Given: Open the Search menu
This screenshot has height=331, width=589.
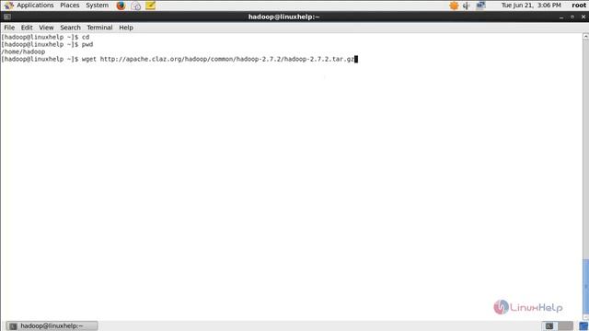Looking at the screenshot, I should pyautogui.click(x=70, y=28).
